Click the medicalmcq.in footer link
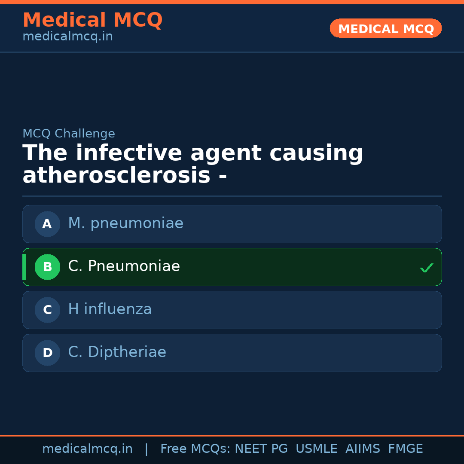Image resolution: width=464 pixels, height=464 pixels. 88,449
